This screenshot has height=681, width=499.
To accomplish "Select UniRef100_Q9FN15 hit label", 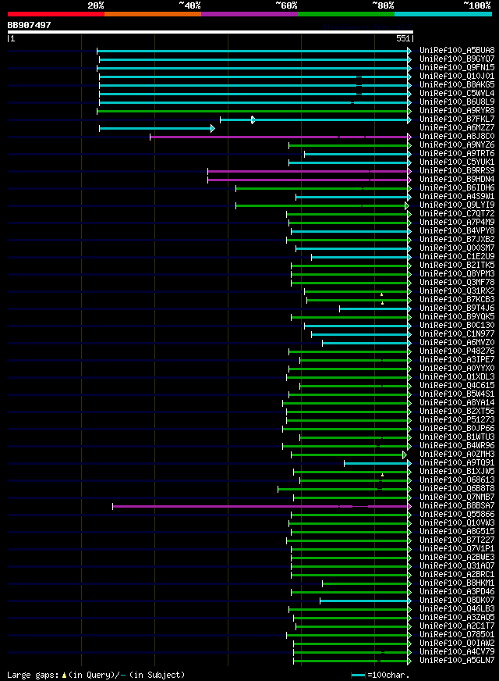I will pyautogui.click(x=457, y=68).
